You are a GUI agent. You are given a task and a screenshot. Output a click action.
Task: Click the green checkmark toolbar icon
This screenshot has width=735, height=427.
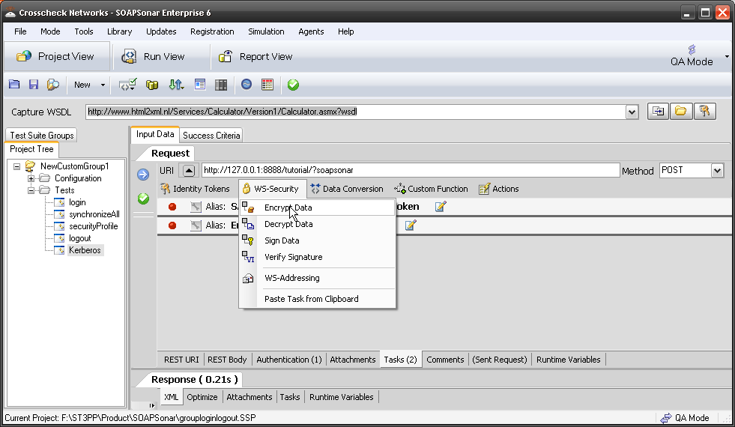293,85
